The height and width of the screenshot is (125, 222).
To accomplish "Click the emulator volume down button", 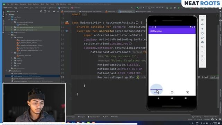I will pyautogui.click(x=202, y=29).
